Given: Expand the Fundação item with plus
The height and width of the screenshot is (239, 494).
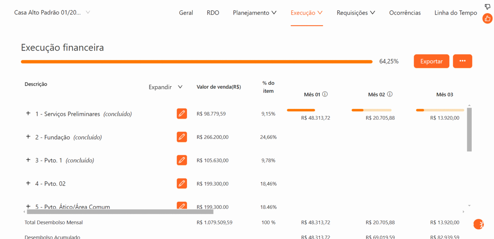Looking at the screenshot, I should [x=28, y=136].
